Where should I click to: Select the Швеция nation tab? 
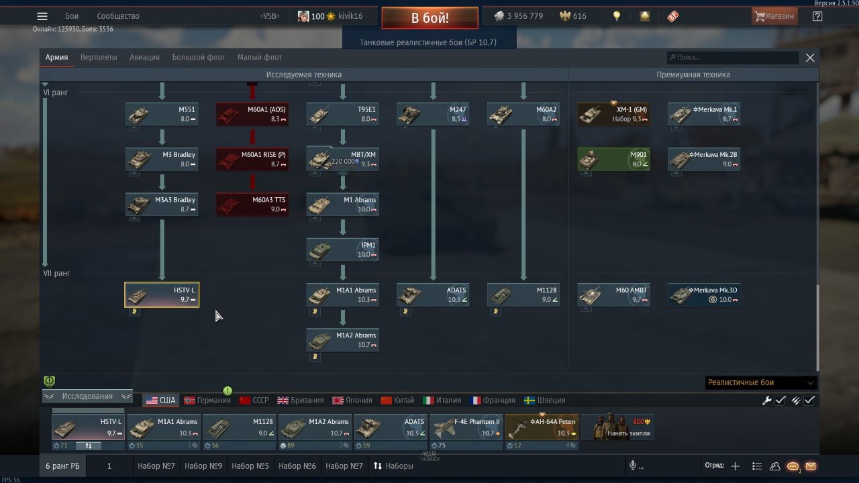point(545,400)
